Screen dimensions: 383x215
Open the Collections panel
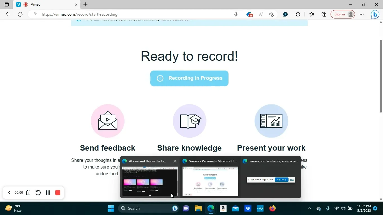(324, 14)
